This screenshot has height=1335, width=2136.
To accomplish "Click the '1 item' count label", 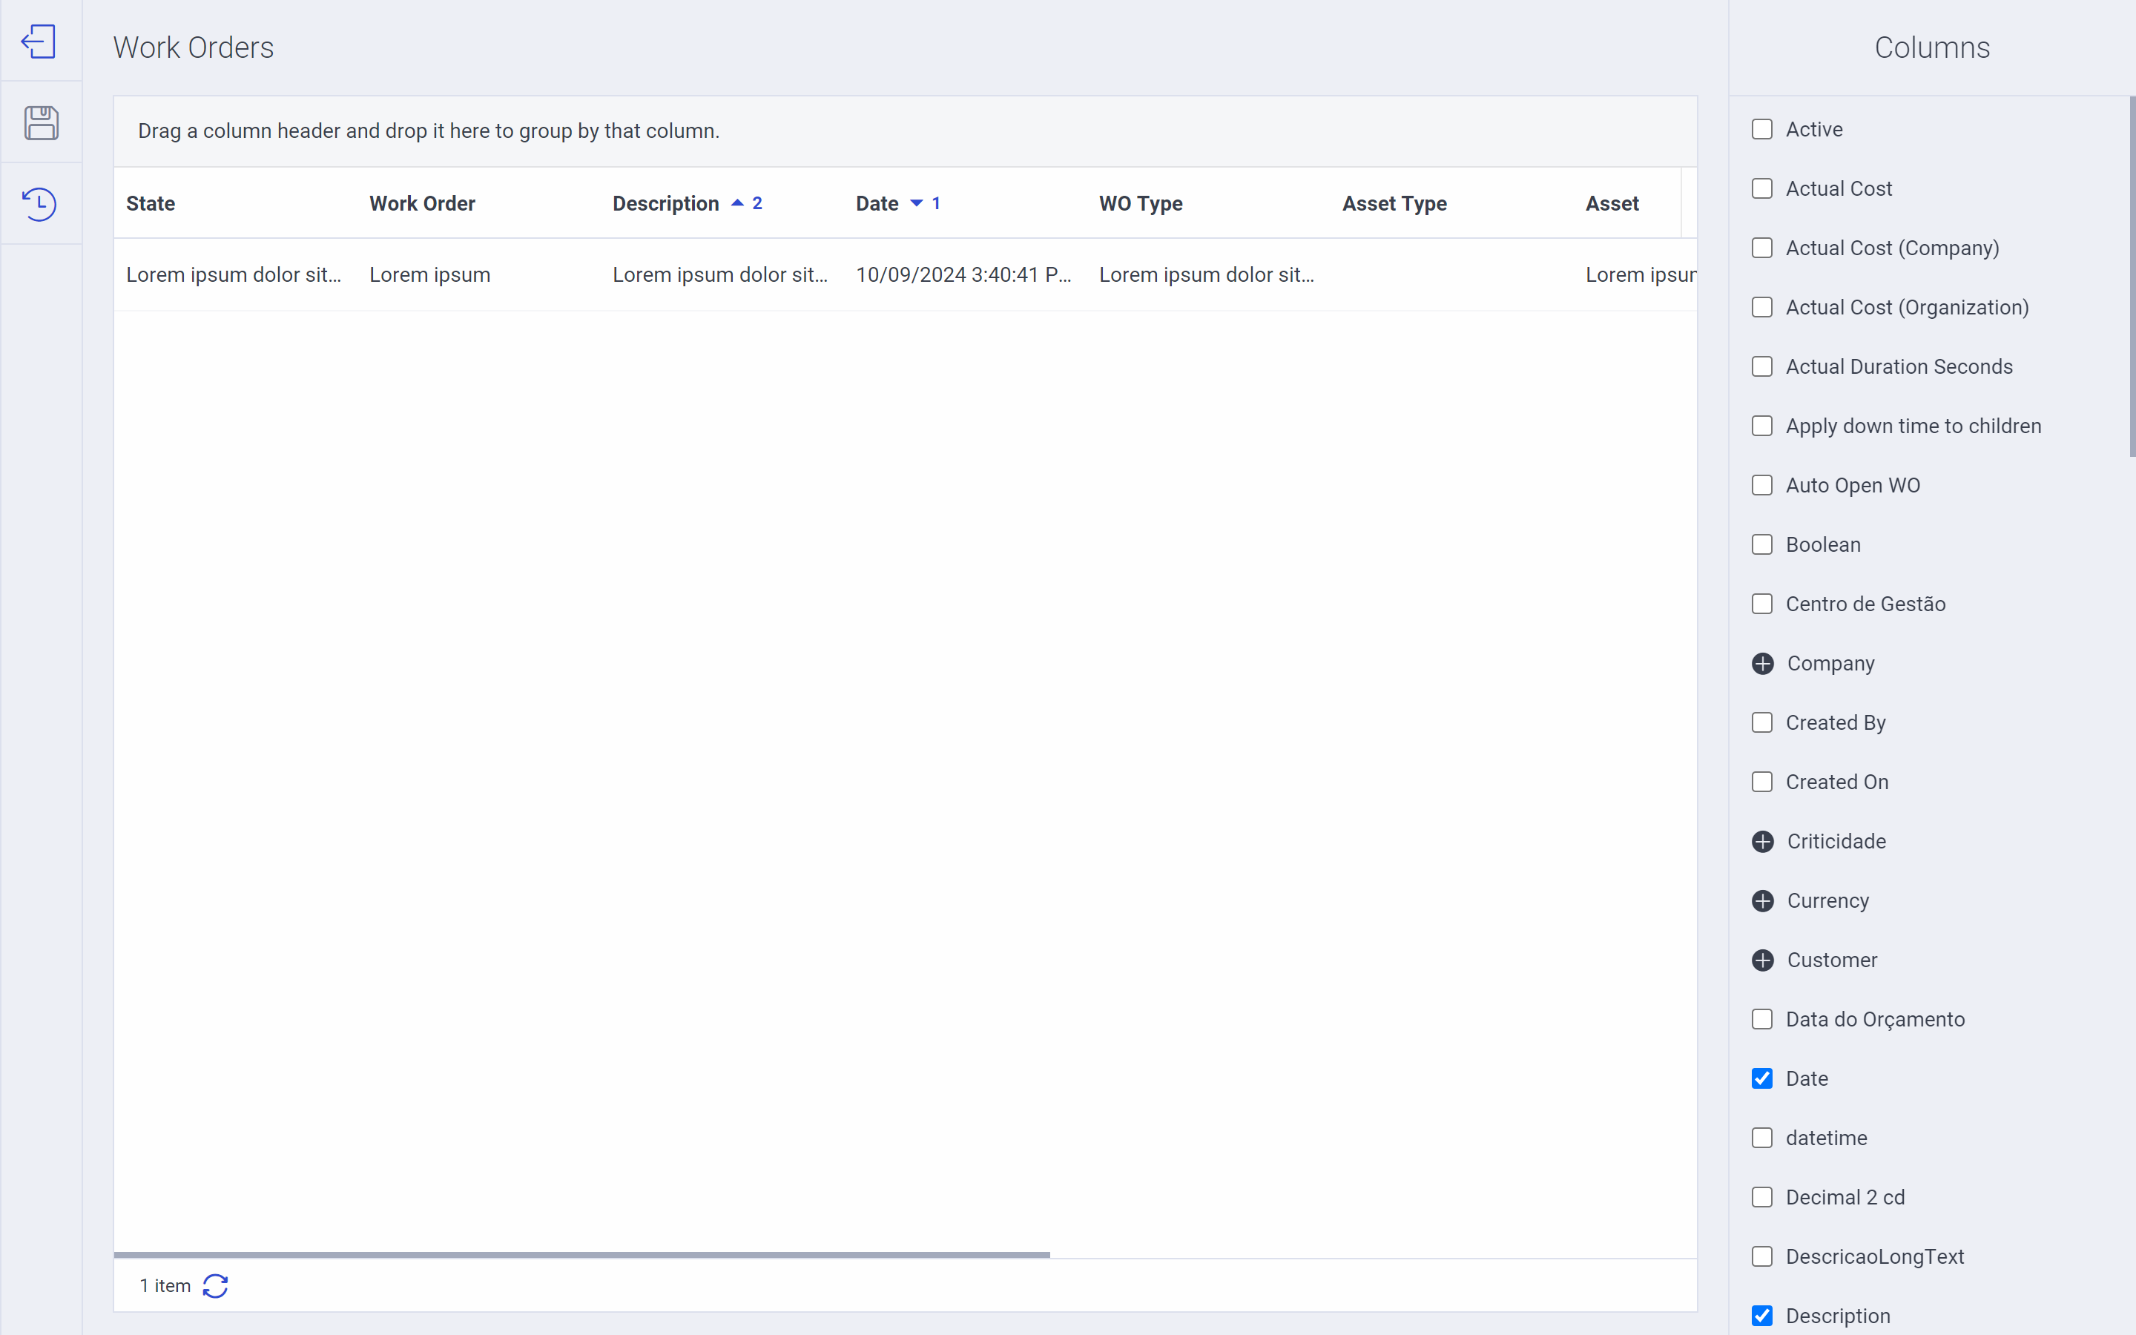I will click(x=165, y=1285).
